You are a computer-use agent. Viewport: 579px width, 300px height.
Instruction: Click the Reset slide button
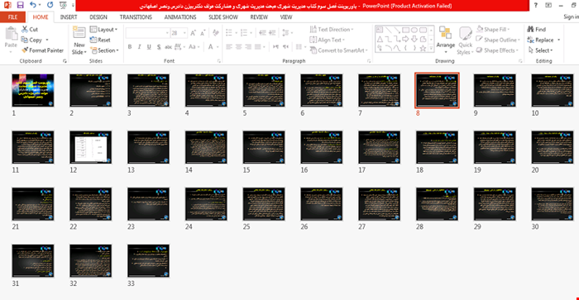click(x=100, y=40)
